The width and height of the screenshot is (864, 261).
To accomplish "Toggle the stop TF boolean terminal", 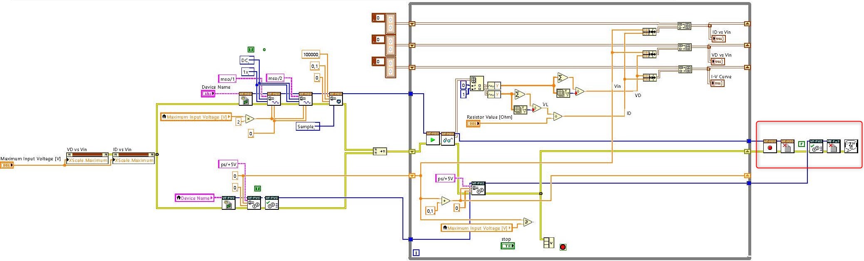I will [x=507, y=246].
